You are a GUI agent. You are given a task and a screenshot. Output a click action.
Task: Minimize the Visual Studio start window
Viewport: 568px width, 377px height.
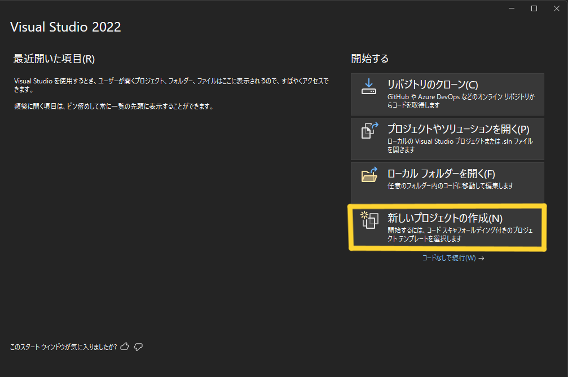coord(512,8)
